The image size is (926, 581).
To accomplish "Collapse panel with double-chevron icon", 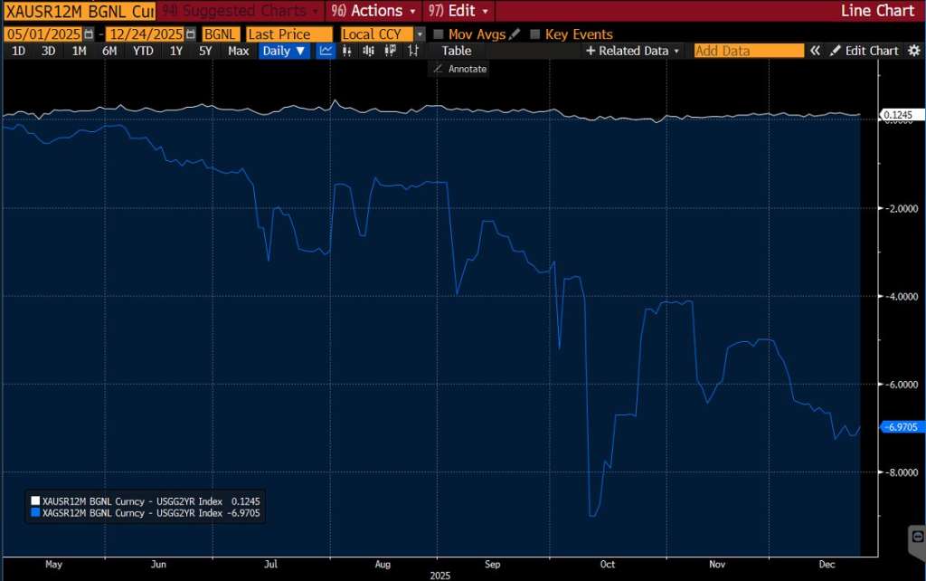I will [815, 52].
